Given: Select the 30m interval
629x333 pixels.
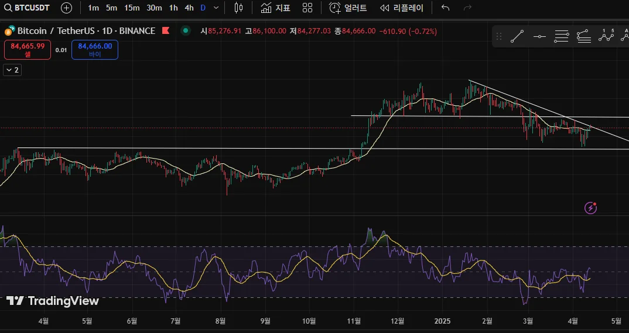Looking at the screenshot, I should click(154, 8).
